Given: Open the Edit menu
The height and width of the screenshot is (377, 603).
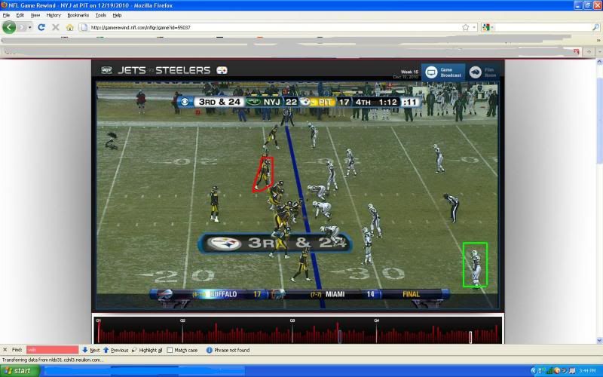Looking at the screenshot, I should 20,15.
